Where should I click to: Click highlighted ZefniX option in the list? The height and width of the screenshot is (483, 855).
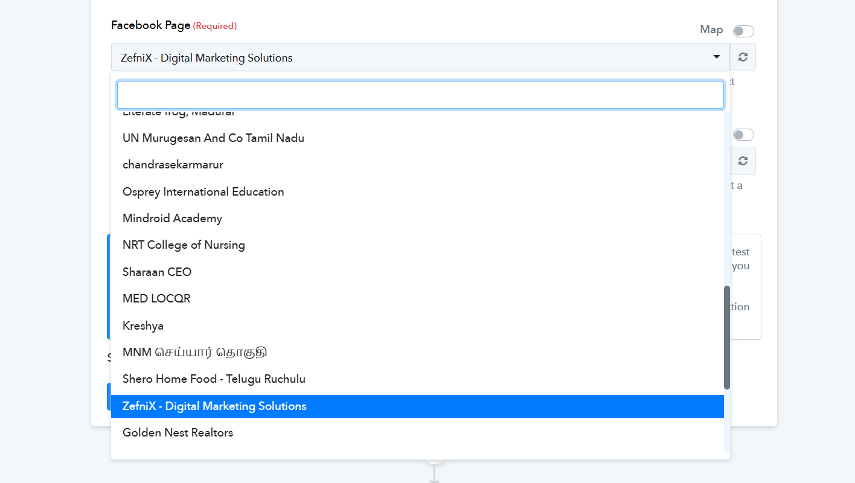[x=417, y=406]
